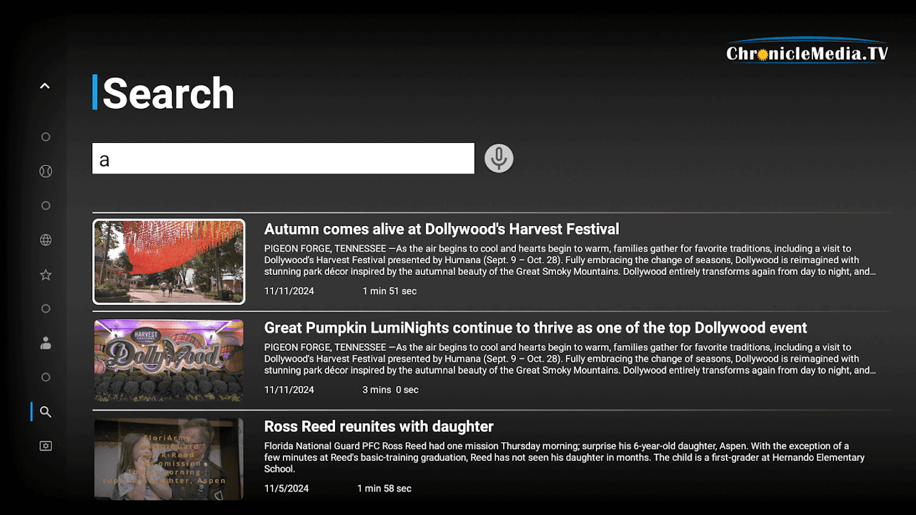916x515 pixels.
Task: Click "1 min 51 sec" duration text
Action: coord(390,291)
